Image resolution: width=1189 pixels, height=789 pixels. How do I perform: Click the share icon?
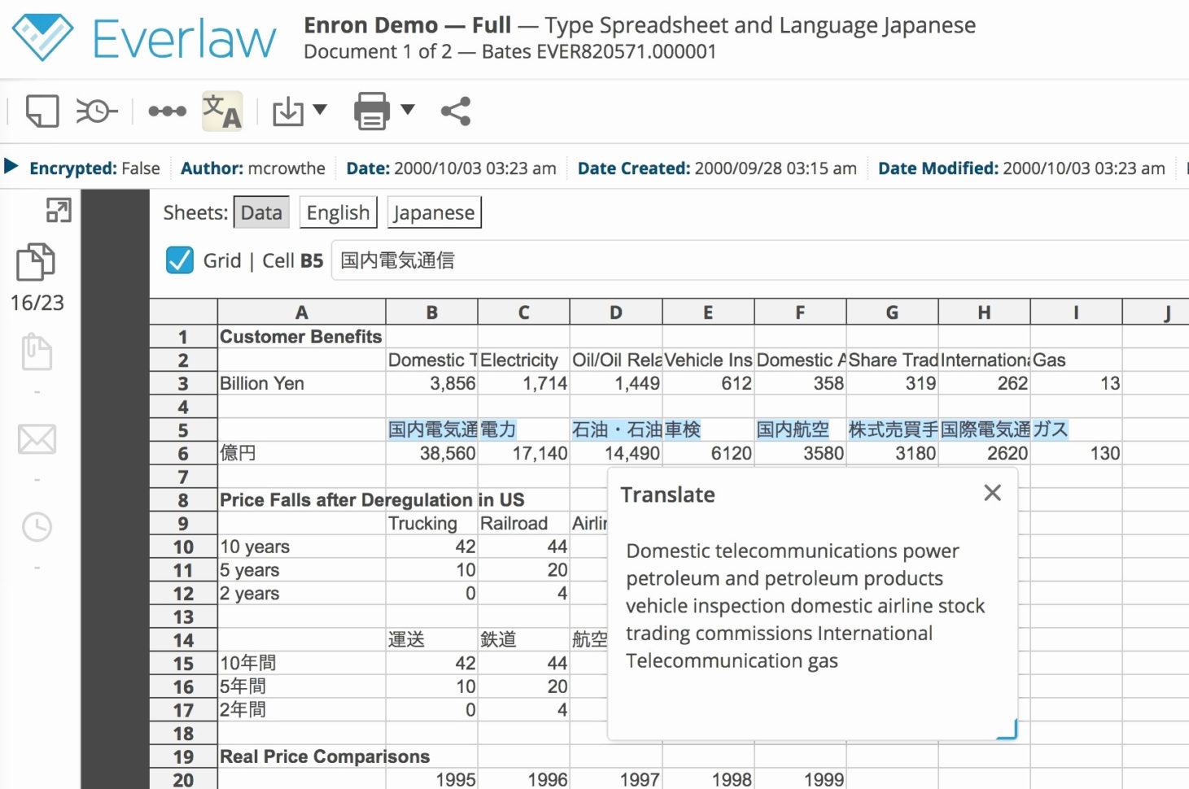point(454,111)
